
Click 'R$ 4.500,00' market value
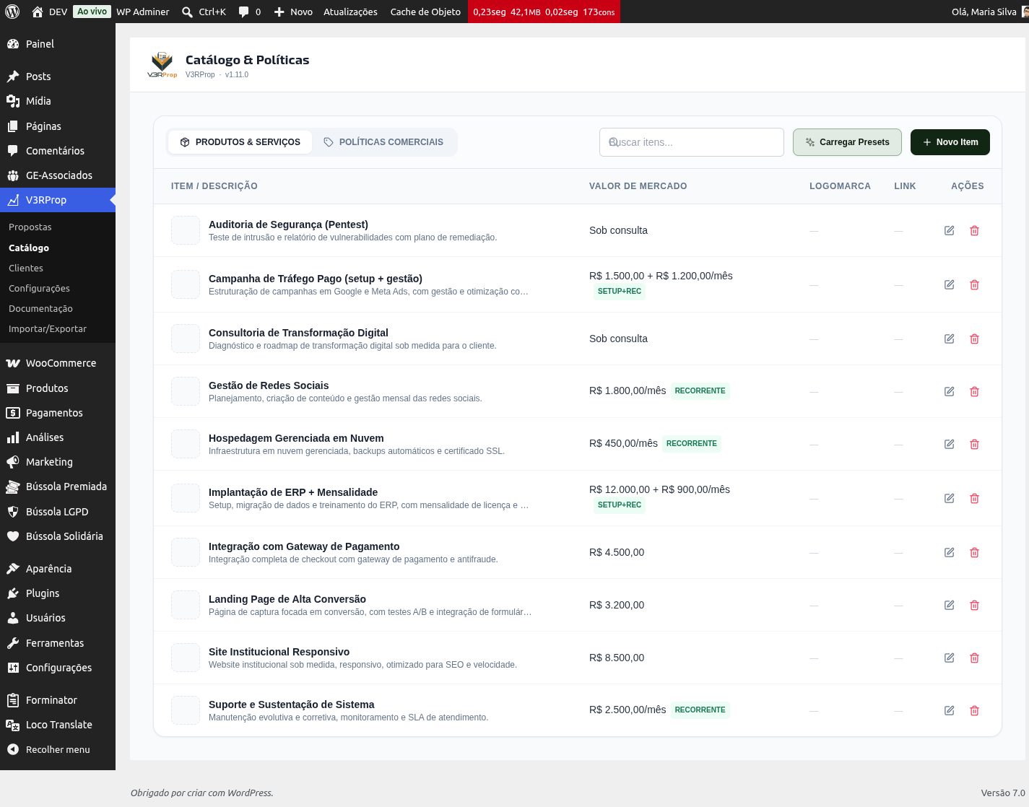click(617, 552)
